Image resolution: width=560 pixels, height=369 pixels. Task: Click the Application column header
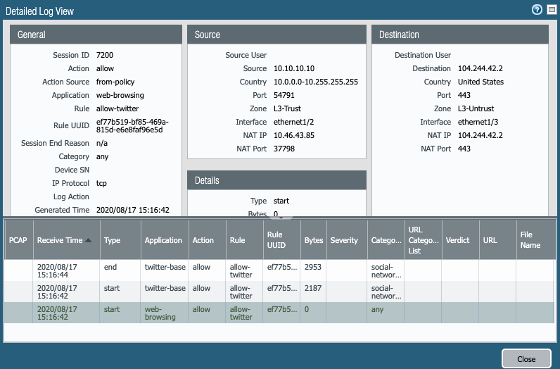pyautogui.click(x=163, y=240)
